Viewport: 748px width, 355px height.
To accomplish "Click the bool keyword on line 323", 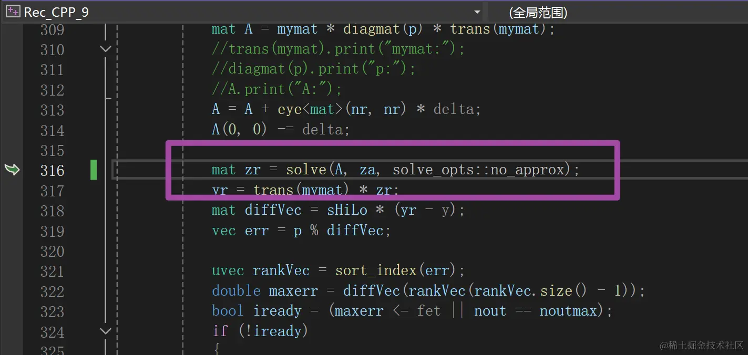I will click(x=228, y=310).
